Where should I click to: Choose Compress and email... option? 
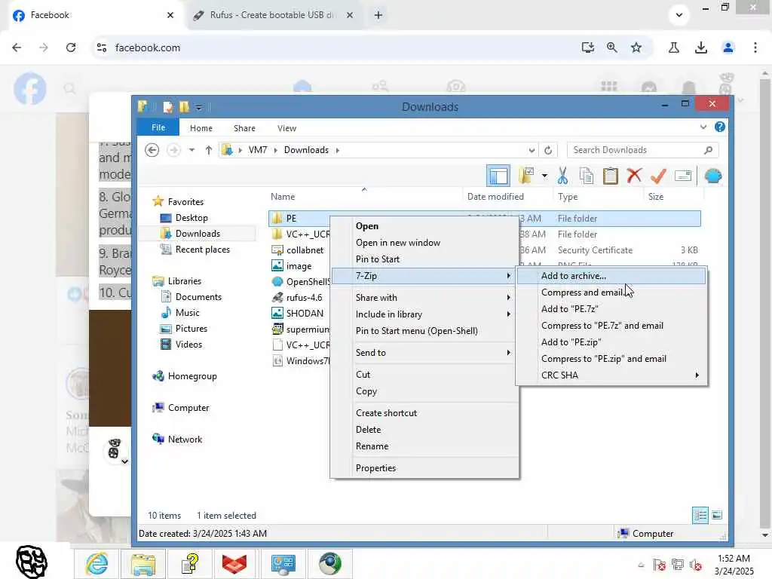click(x=611, y=293)
